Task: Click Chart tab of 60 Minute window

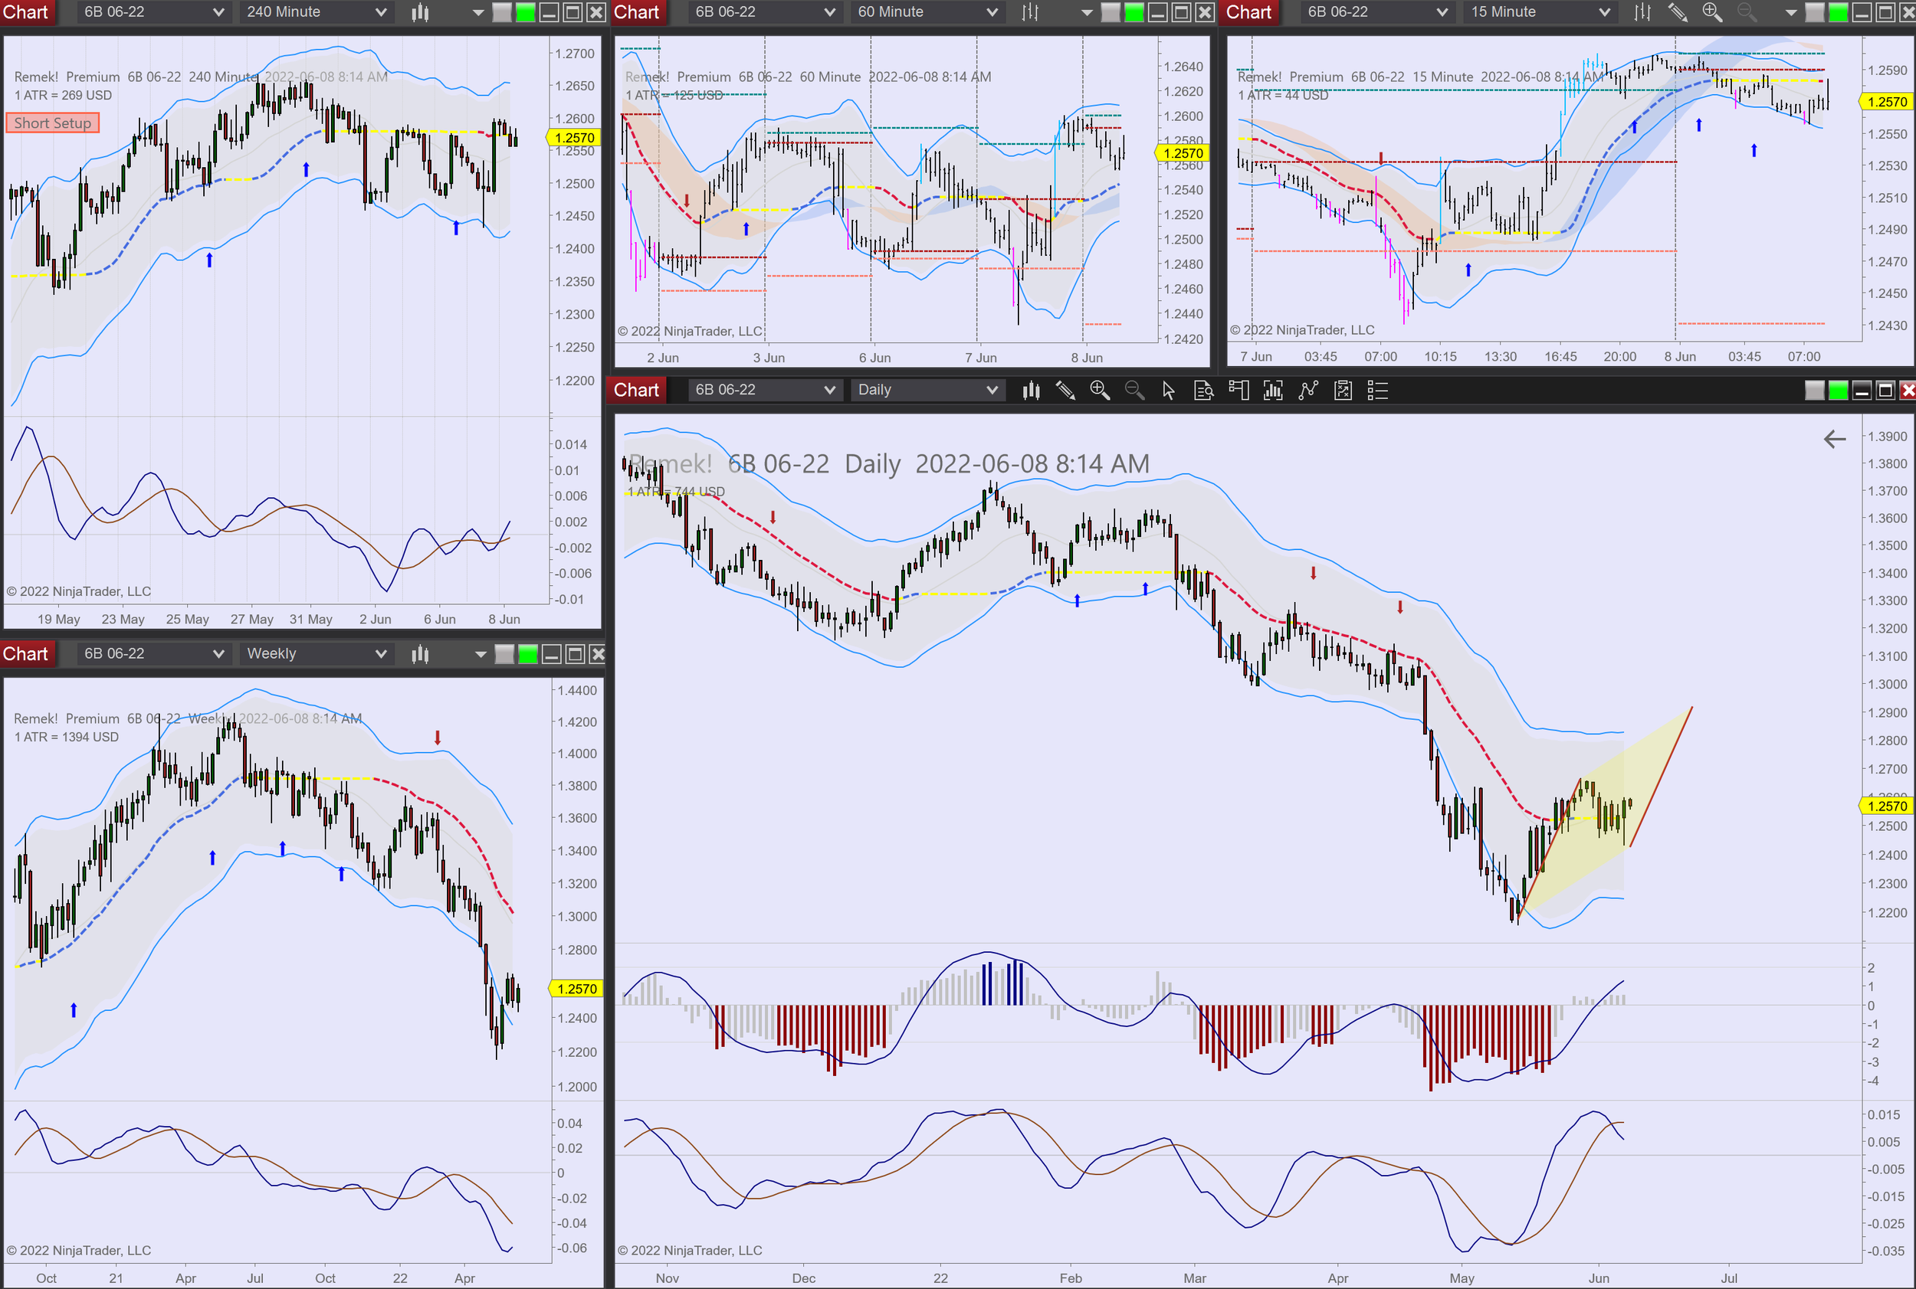Action: pos(637,12)
